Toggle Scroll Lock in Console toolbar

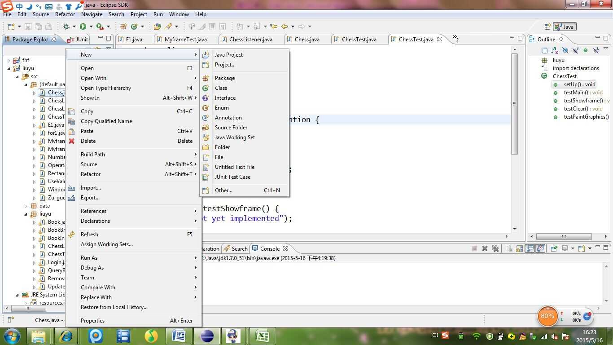click(519, 248)
